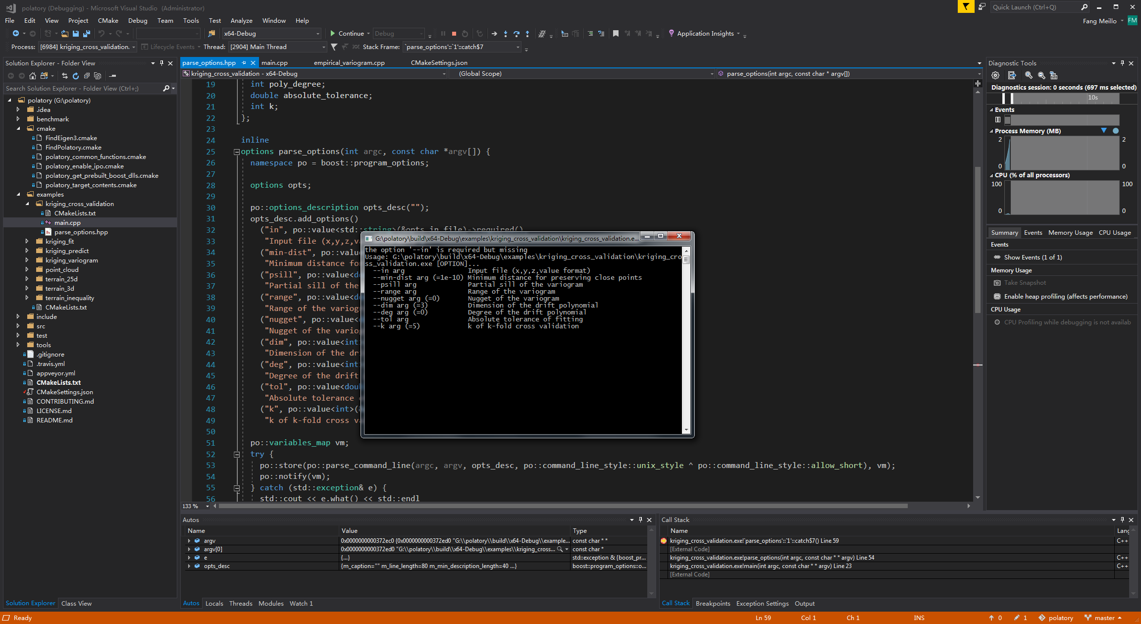1141x624 pixels.
Task: Open the x64-Debug configuration dropdown
Action: point(271,34)
